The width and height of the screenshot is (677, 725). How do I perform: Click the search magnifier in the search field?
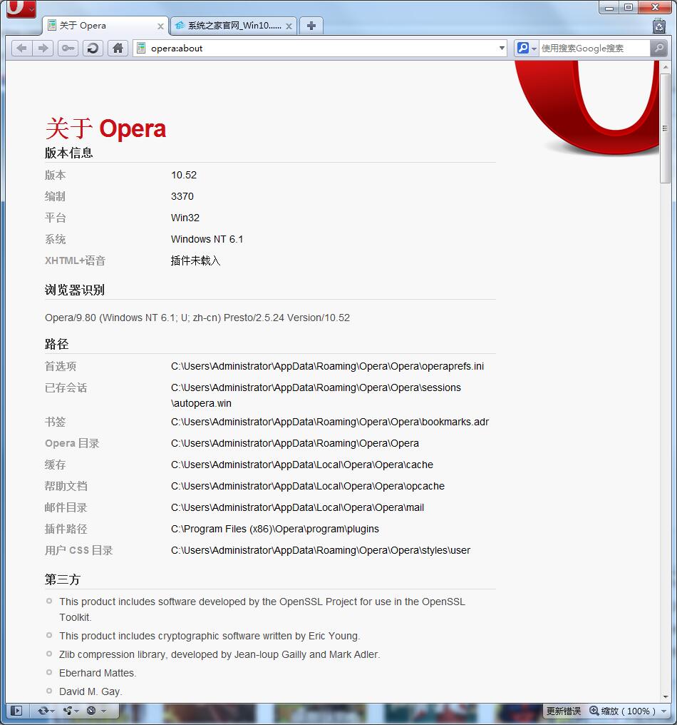tap(660, 48)
